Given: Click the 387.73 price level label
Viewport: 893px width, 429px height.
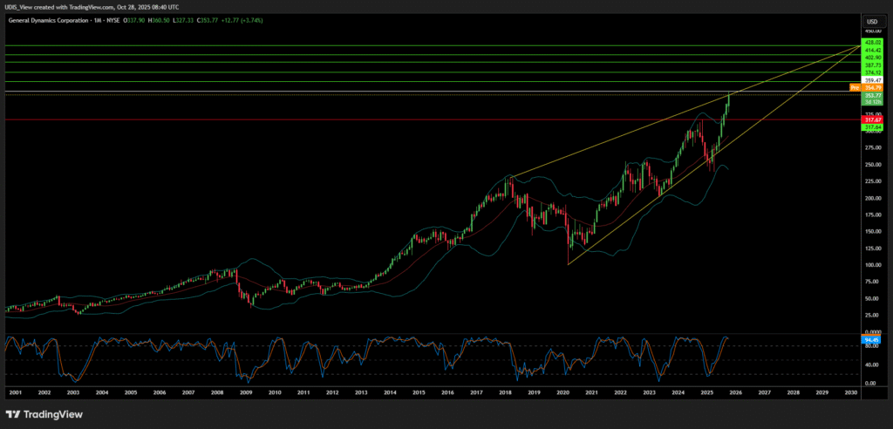Looking at the screenshot, I should tap(873, 65).
